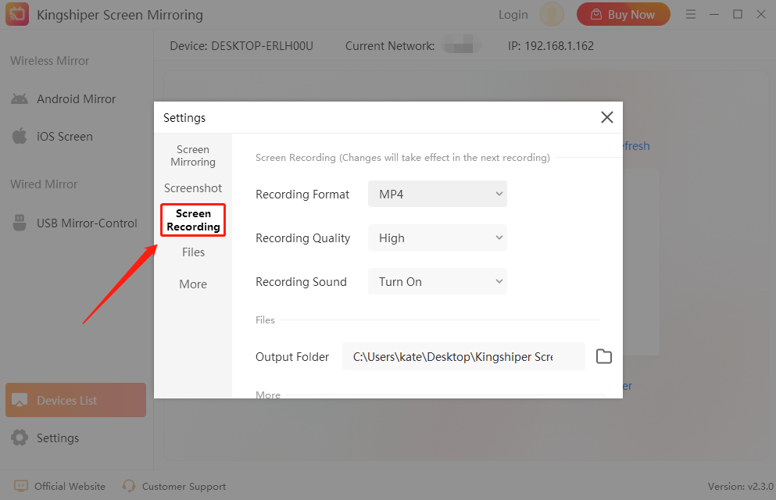Select Android Mirror in the sidebar
776x500 pixels.
click(76, 99)
